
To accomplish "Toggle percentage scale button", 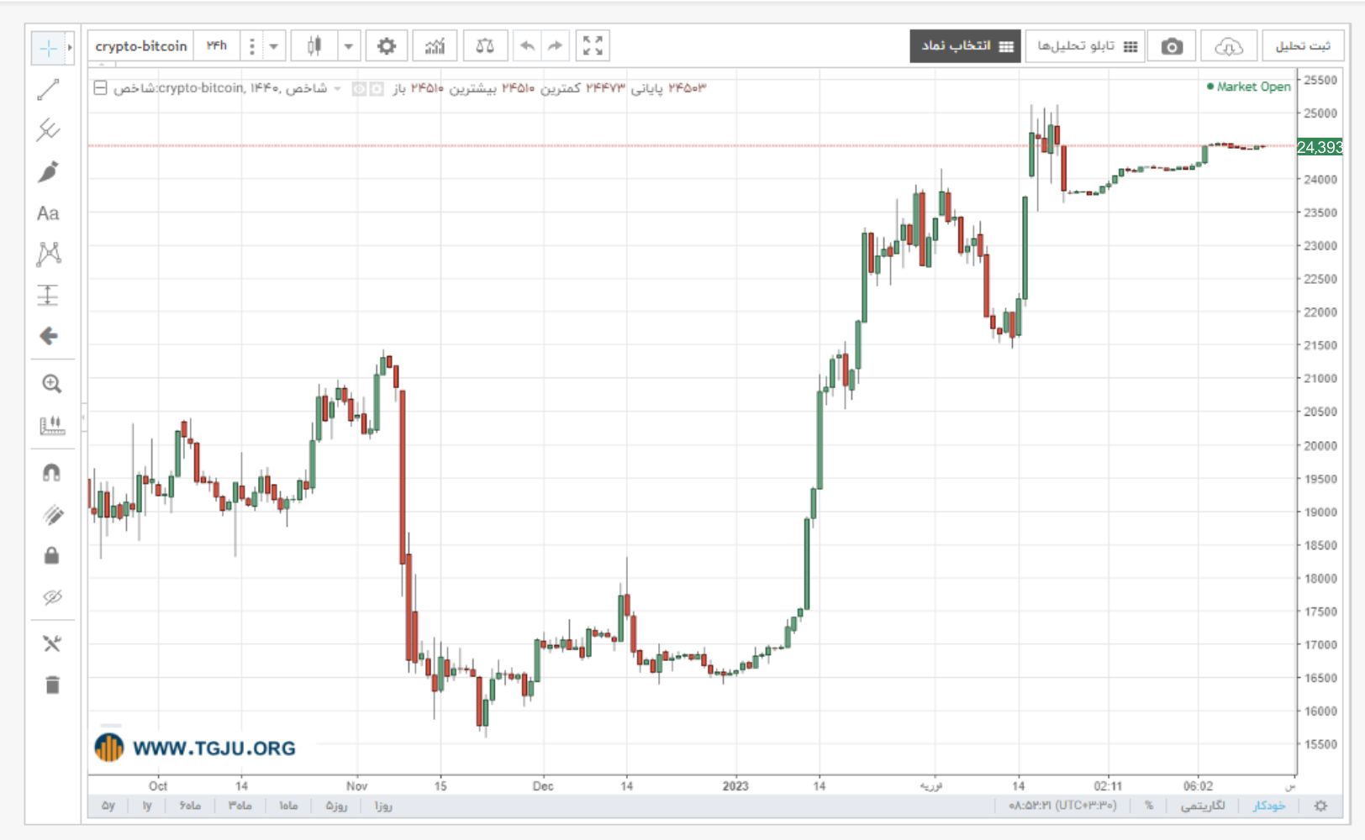I will point(1149,806).
